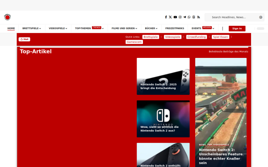Open the Instagram profile icon
The height and width of the screenshot is (167, 268).
click(180, 17)
